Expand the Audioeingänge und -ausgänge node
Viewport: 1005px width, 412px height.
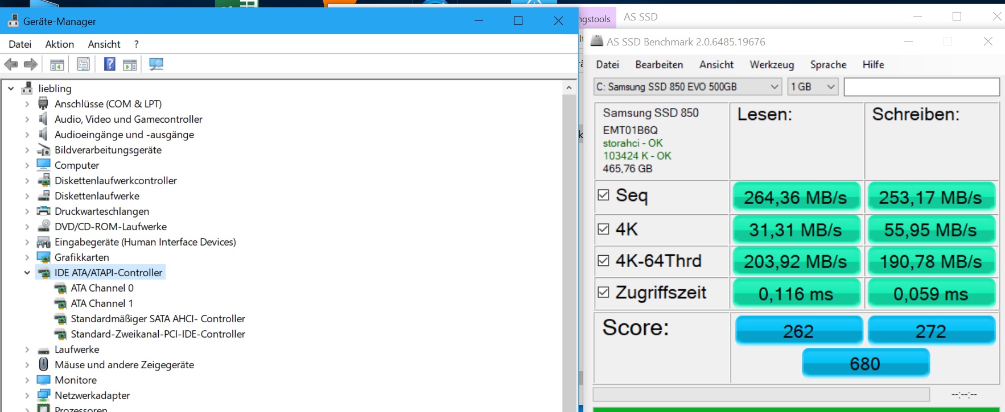27,134
